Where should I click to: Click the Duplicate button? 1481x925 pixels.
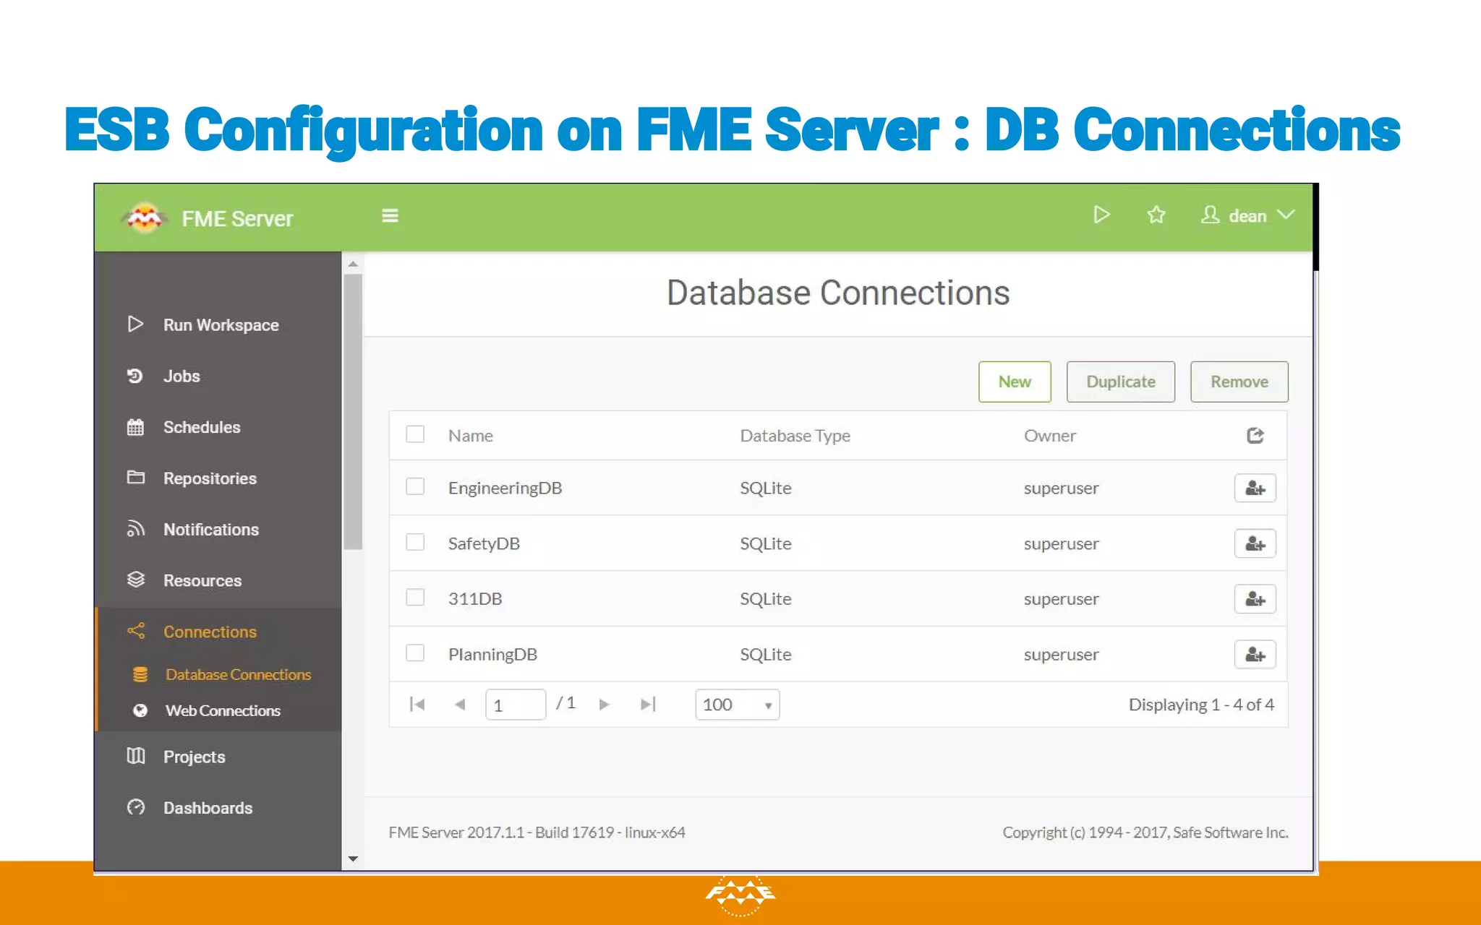coord(1121,382)
